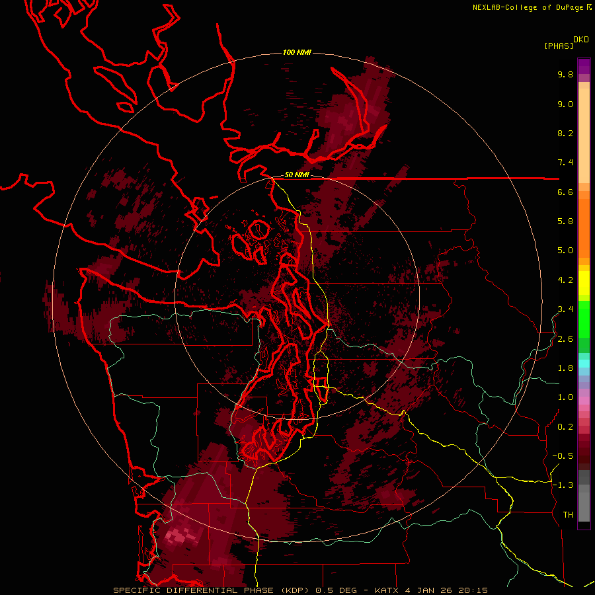Click the 100 NMI range ring label

click(297, 52)
